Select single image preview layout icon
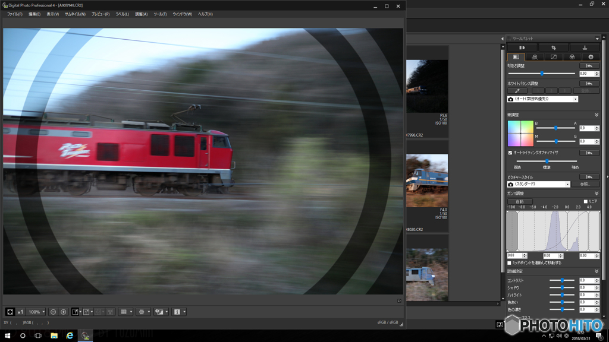This screenshot has height=342, width=609. point(75,312)
